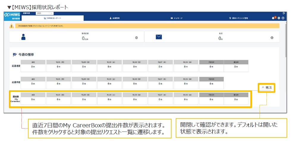The width and height of the screenshot is (297, 141).
Task: Click the help icon in 未読 card
Action: pyautogui.click(x=272, y=38)
